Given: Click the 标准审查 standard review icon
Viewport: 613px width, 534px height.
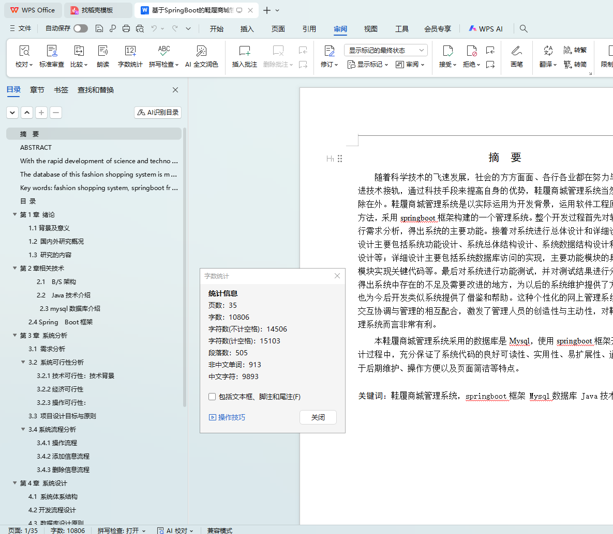Looking at the screenshot, I should (x=52, y=51).
